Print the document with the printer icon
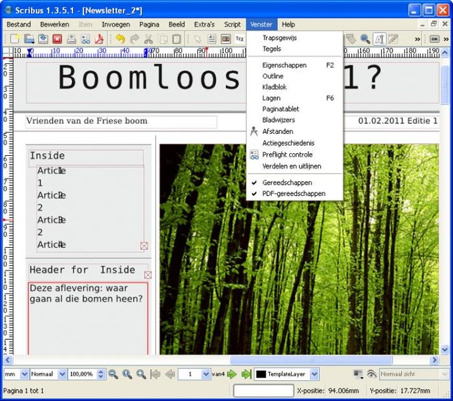The image size is (453, 401). (71, 39)
